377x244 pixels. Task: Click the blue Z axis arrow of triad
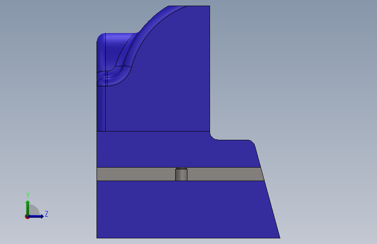[37, 216]
